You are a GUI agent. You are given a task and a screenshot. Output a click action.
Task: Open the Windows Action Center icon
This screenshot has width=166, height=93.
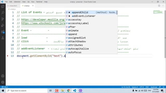(162, 91)
